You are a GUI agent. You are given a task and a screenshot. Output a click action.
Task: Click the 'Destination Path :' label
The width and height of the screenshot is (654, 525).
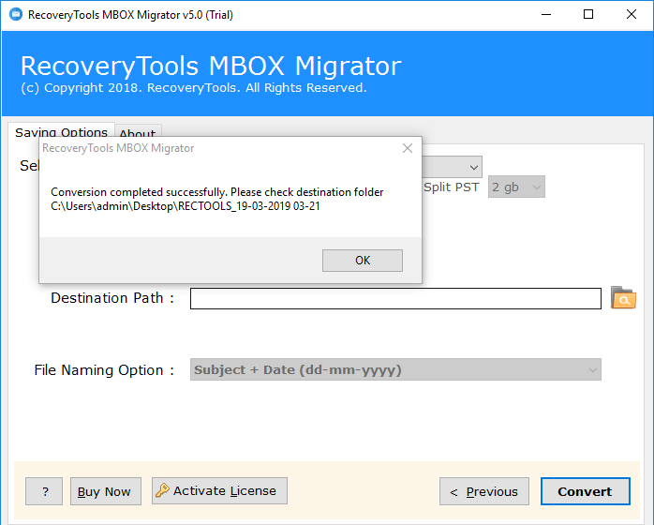click(112, 298)
